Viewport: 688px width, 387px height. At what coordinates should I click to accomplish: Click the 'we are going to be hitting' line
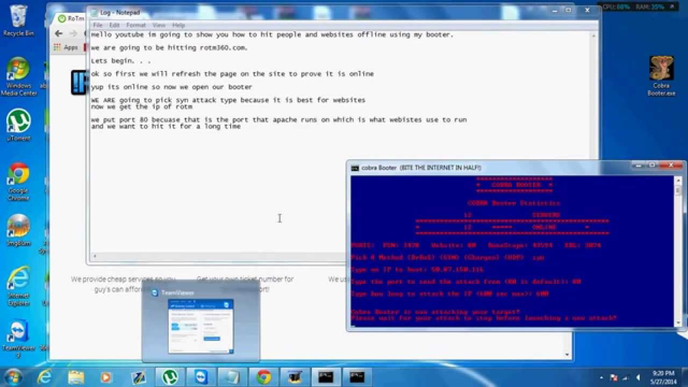169,48
